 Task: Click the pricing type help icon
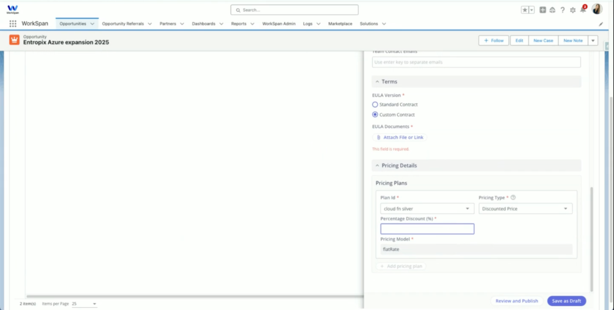point(513,197)
